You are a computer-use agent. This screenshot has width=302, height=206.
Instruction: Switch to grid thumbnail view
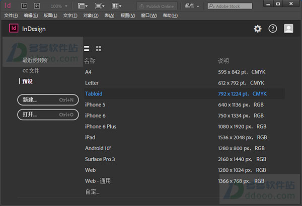pos(99,48)
